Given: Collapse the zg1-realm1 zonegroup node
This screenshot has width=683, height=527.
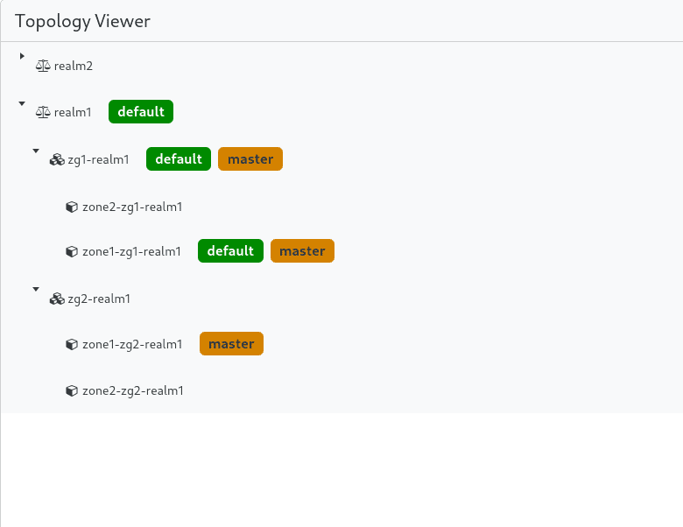Looking at the screenshot, I should tap(36, 151).
